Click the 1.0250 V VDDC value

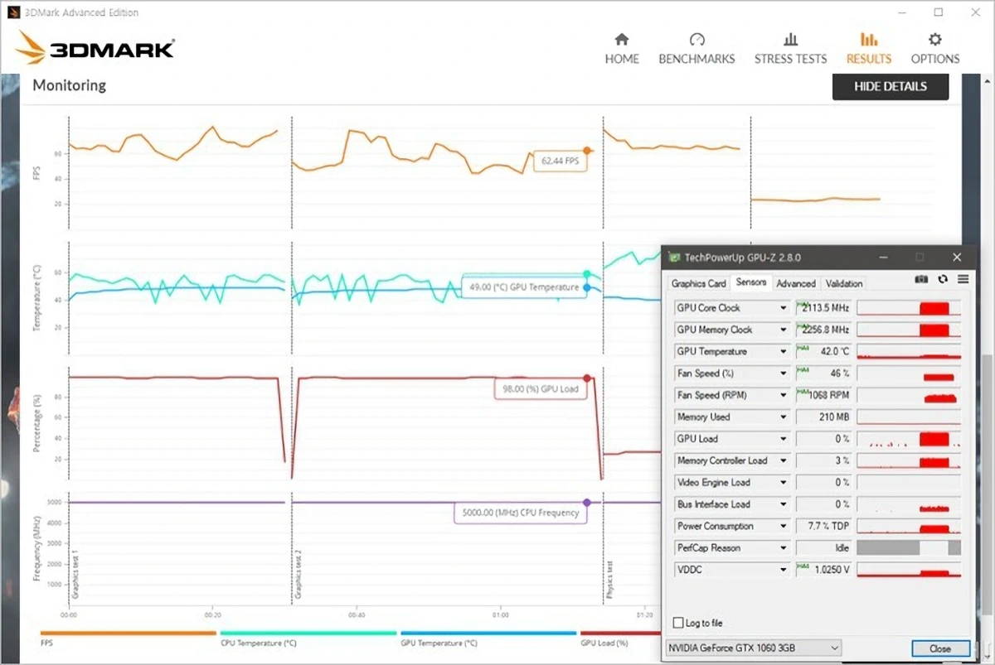click(x=823, y=570)
